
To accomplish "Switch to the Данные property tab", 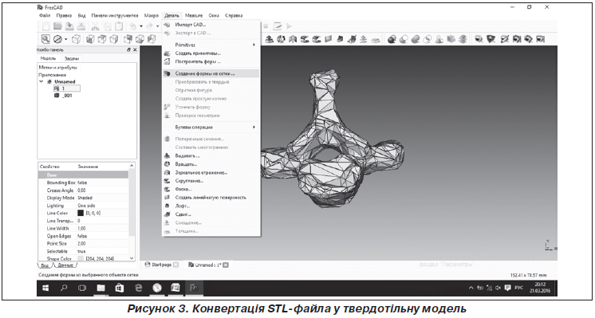I will [65, 265].
